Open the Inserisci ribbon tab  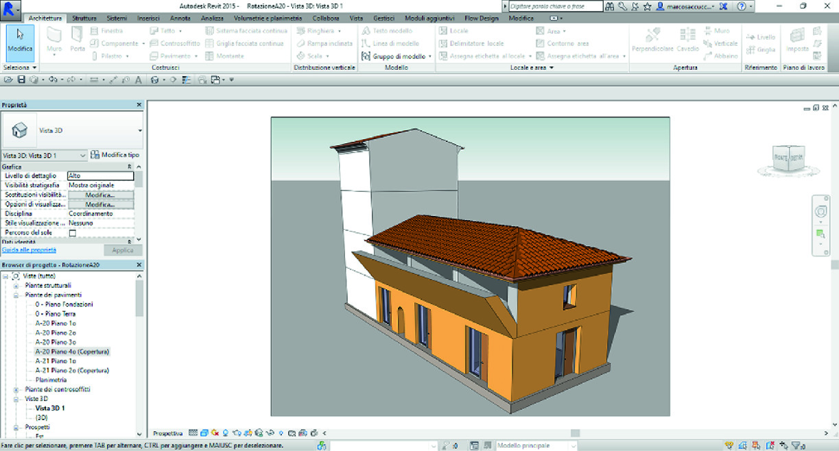[x=148, y=18]
